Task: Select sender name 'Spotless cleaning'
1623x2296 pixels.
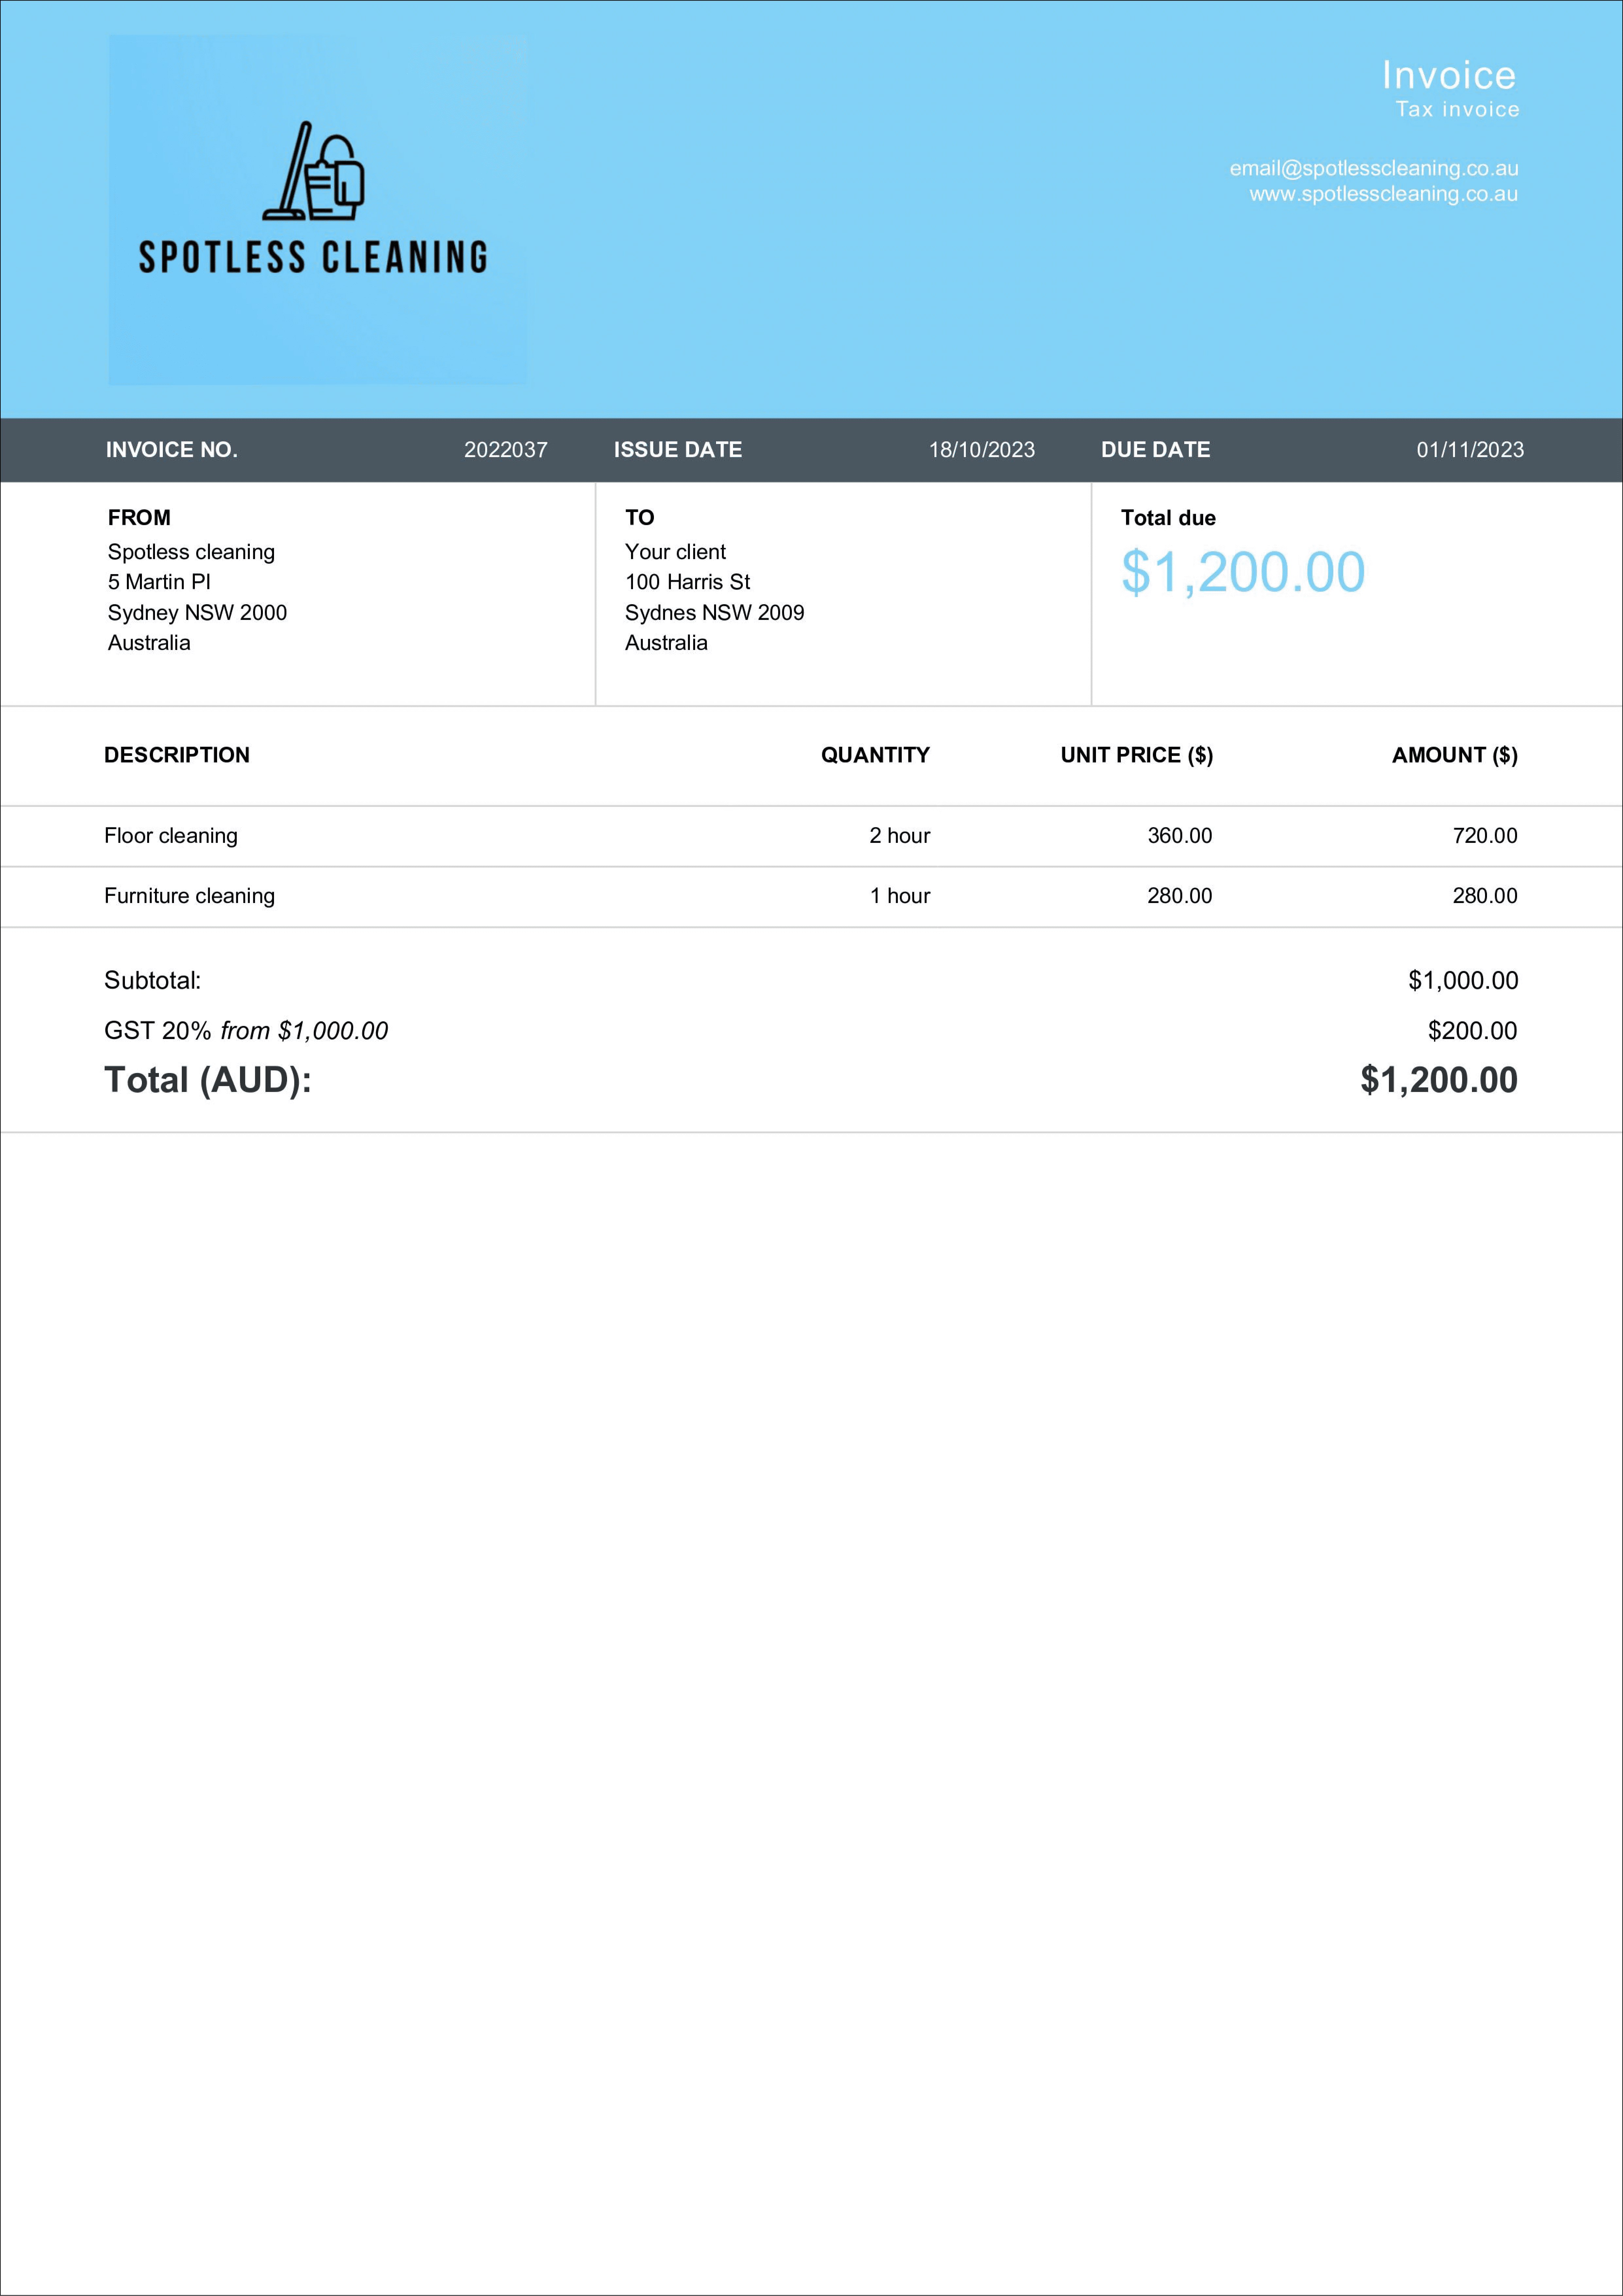Action: click(x=191, y=552)
